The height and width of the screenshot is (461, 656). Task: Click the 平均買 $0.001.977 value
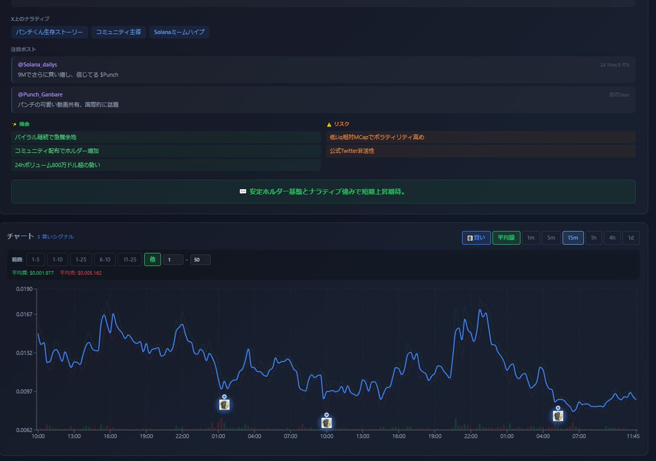click(x=32, y=273)
